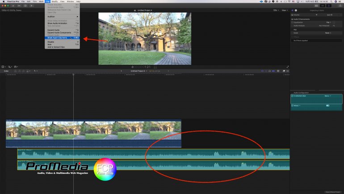Click the share export icon
Image resolution: width=344 pixels, height=194 pixels.
pyautogui.click(x=340, y=6)
